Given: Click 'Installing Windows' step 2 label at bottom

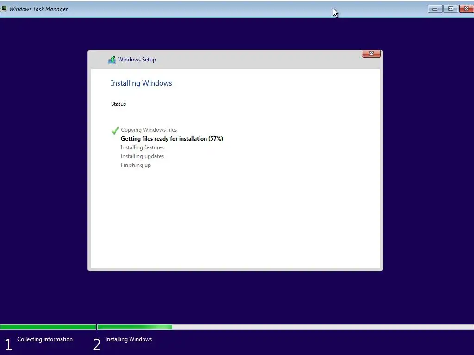Looking at the screenshot, I should pos(129,339).
